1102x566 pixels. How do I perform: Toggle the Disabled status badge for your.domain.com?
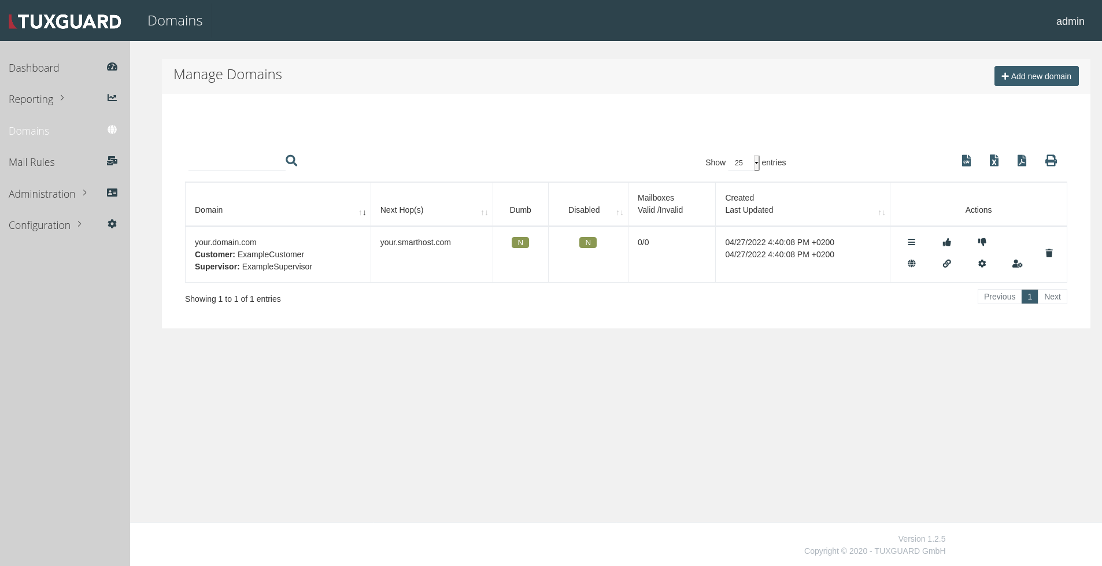tap(587, 242)
